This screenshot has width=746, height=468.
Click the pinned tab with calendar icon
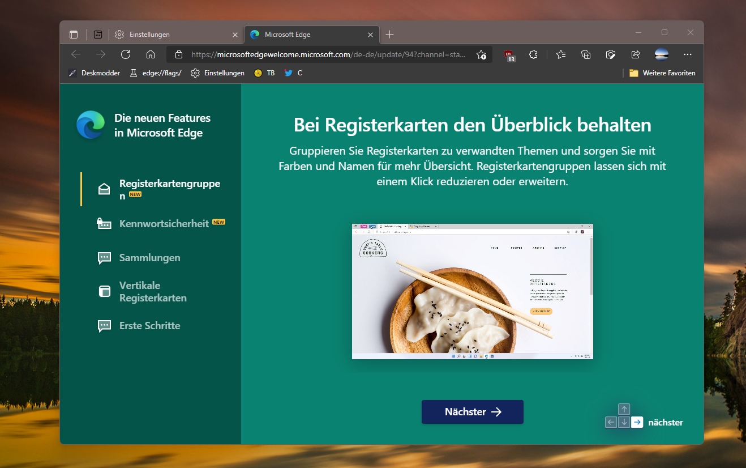98,35
